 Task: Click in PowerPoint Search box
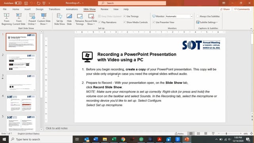click(132, 3)
